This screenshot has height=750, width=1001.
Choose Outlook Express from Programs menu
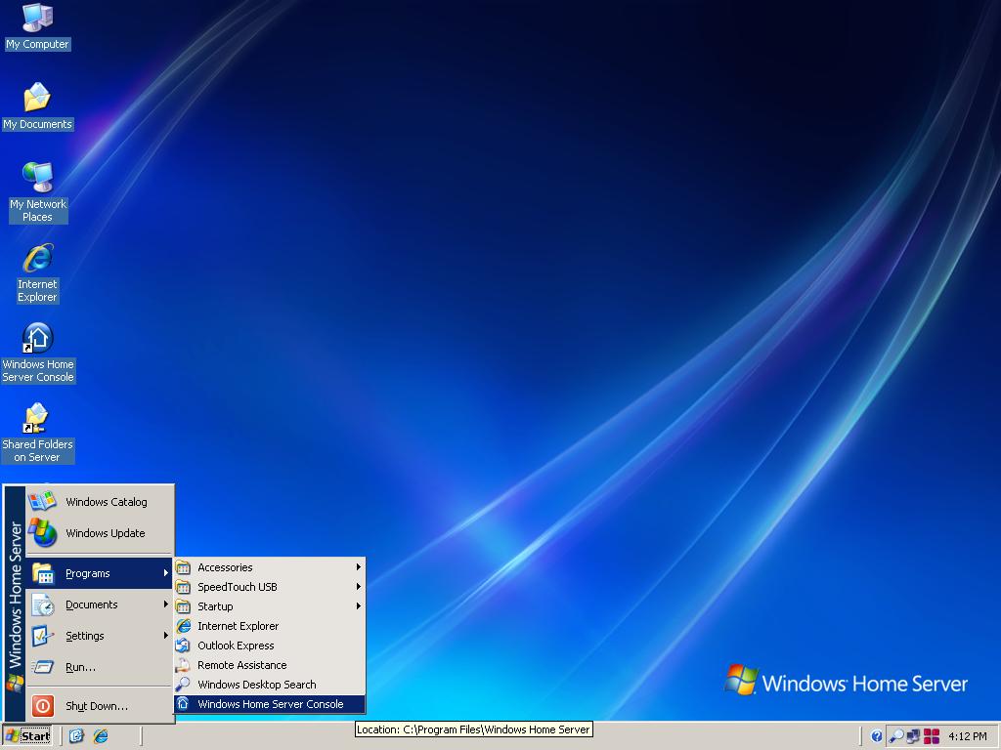coord(236,646)
